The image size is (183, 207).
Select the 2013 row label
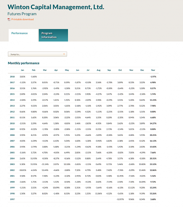pos(12,106)
